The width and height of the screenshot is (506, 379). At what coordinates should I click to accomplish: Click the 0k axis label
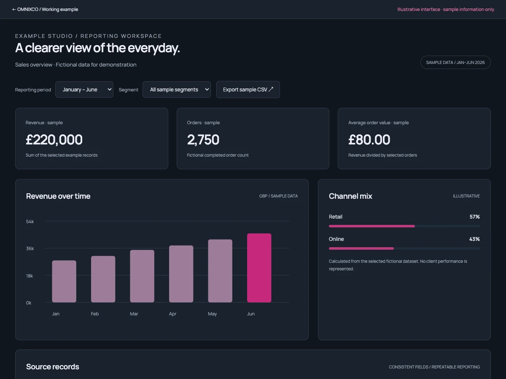pos(29,303)
